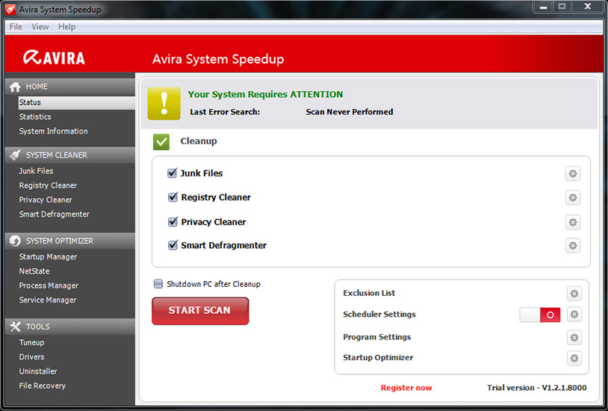Toggle the Scheduler Settings switch
The width and height of the screenshot is (608, 411).
(540, 315)
